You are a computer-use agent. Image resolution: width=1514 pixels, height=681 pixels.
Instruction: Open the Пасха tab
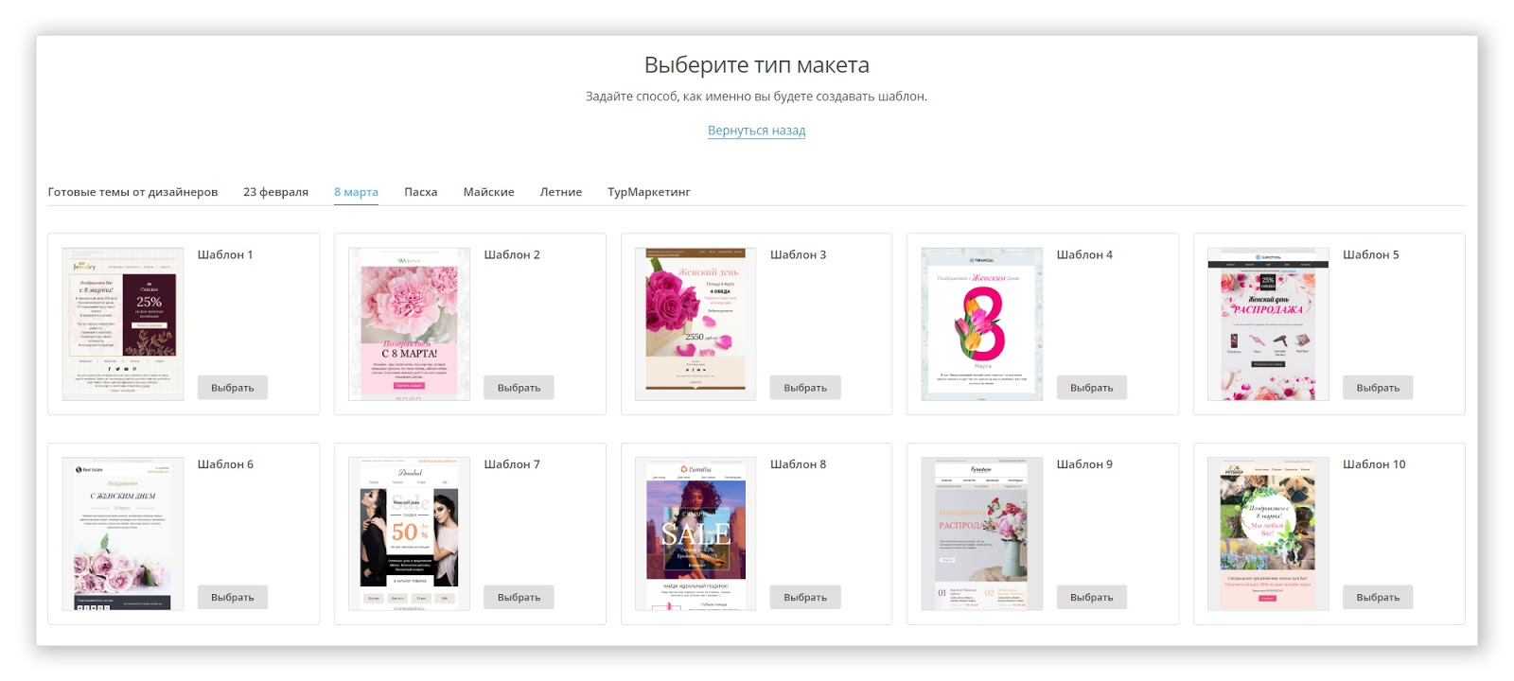click(421, 192)
